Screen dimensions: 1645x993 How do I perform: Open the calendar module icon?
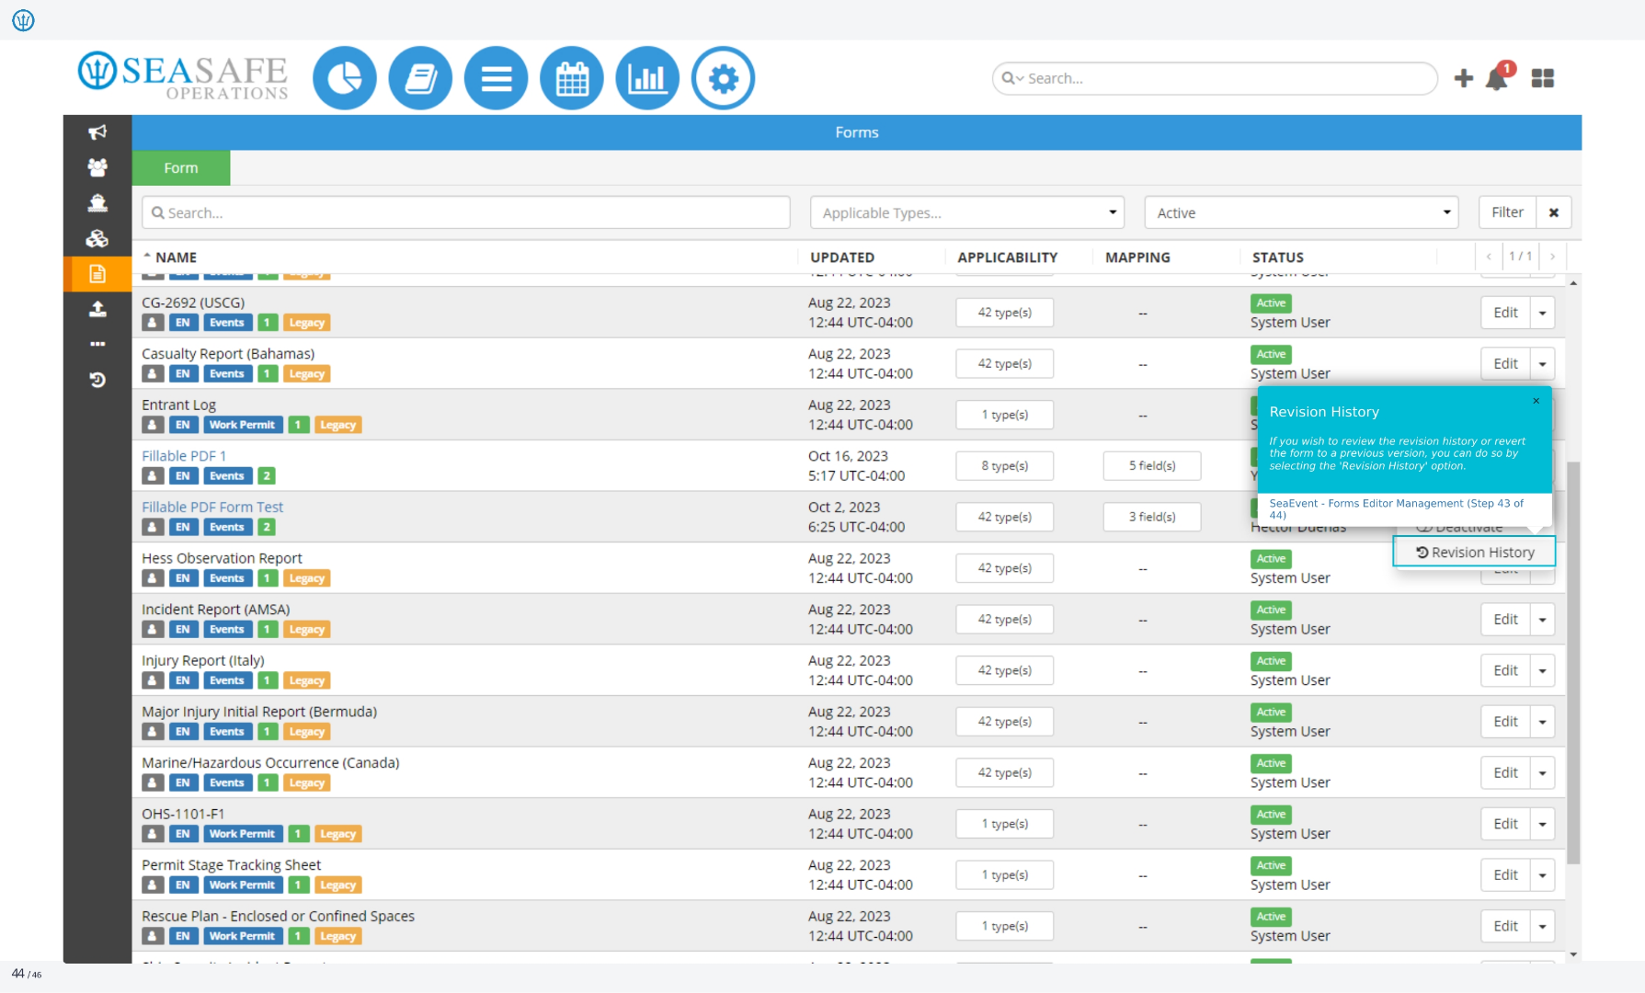tap(572, 78)
